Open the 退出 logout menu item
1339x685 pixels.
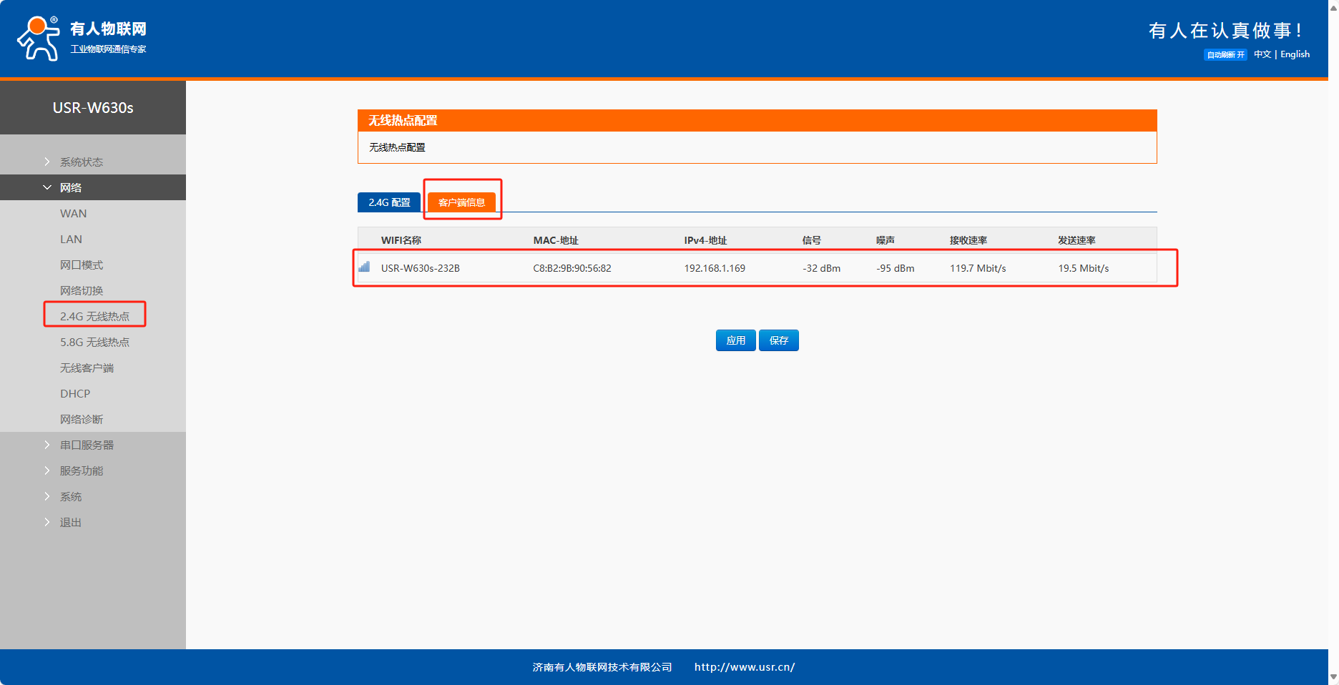click(x=71, y=522)
